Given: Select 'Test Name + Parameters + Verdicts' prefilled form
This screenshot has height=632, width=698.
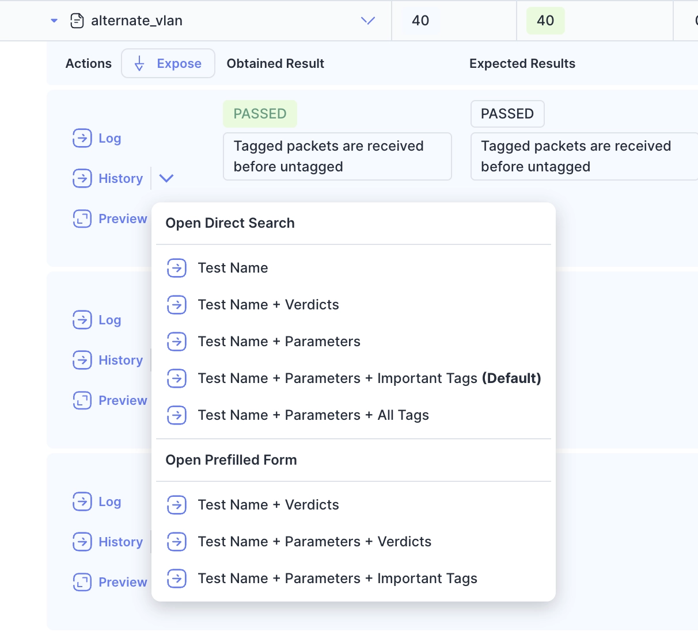Looking at the screenshot, I should [314, 542].
